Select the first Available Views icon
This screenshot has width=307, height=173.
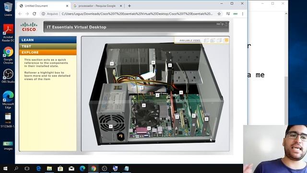click(206, 40)
